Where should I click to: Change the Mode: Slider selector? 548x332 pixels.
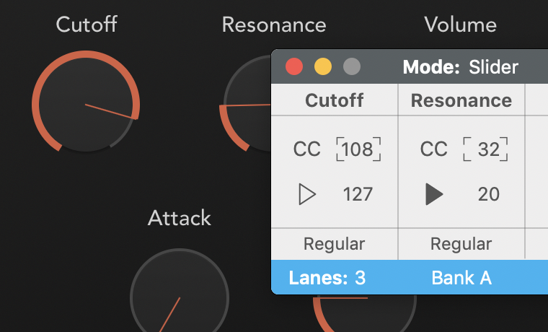coord(460,67)
